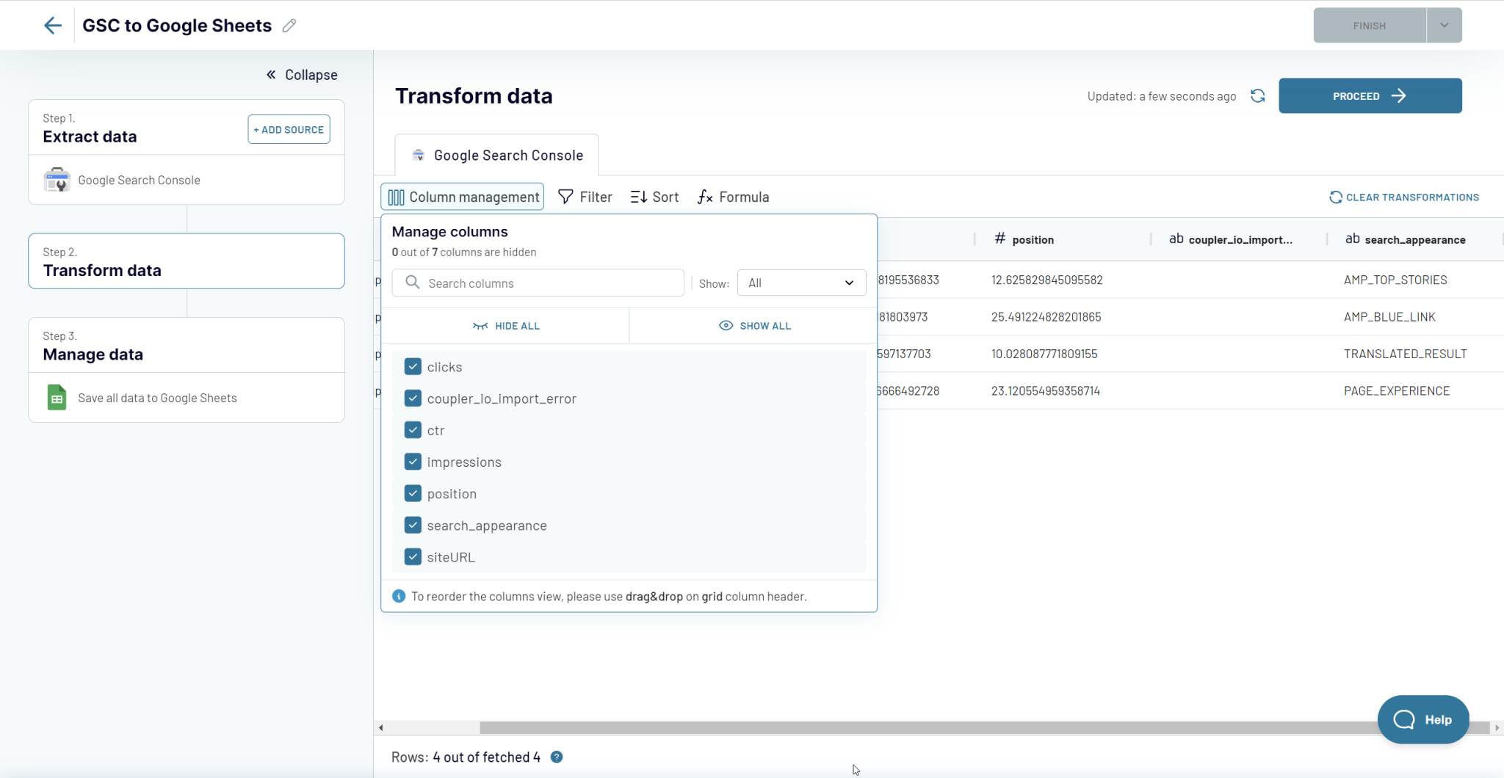This screenshot has width=1504, height=778.
Task: Uncheck the clicks column
Action: pos(413,366)
